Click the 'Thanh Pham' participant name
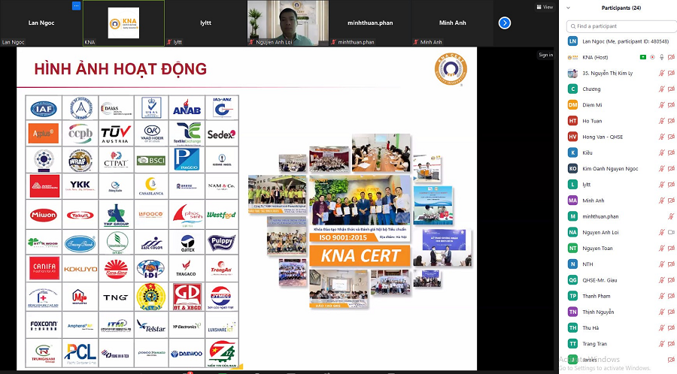677x374 pixels. (x=596, y=296)
